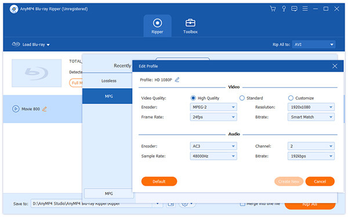Click the Blu-ray disc thumbnail

(x=37, y=73)
